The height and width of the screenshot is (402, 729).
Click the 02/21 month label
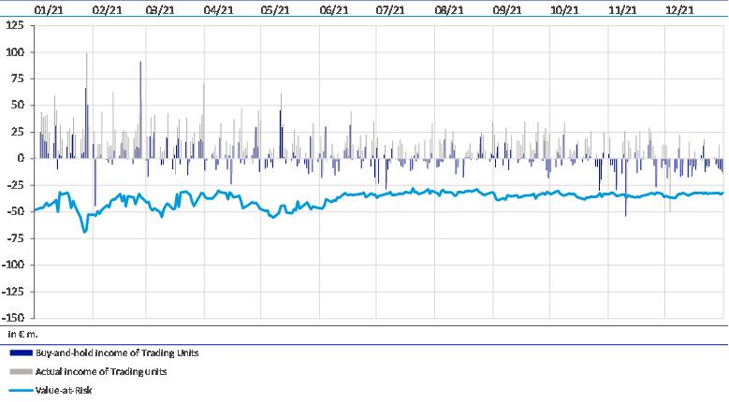click(108, 9)
